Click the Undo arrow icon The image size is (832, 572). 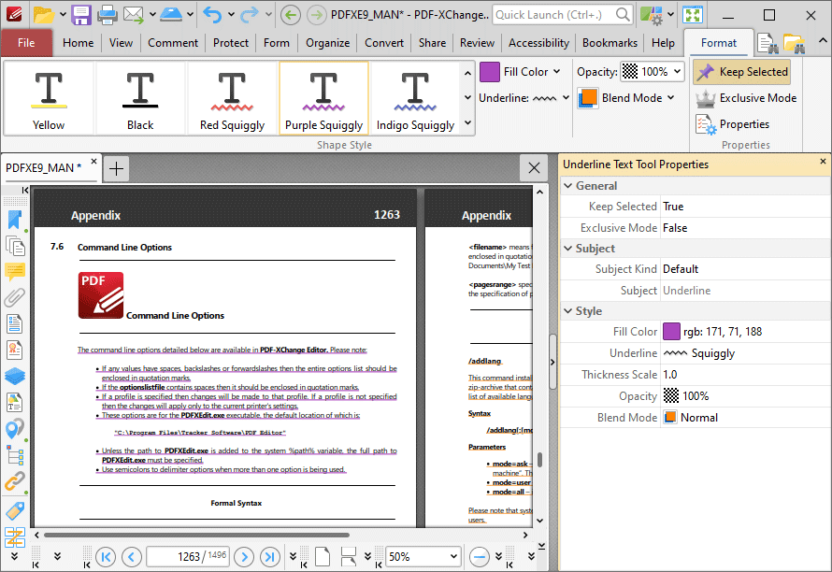213,14
